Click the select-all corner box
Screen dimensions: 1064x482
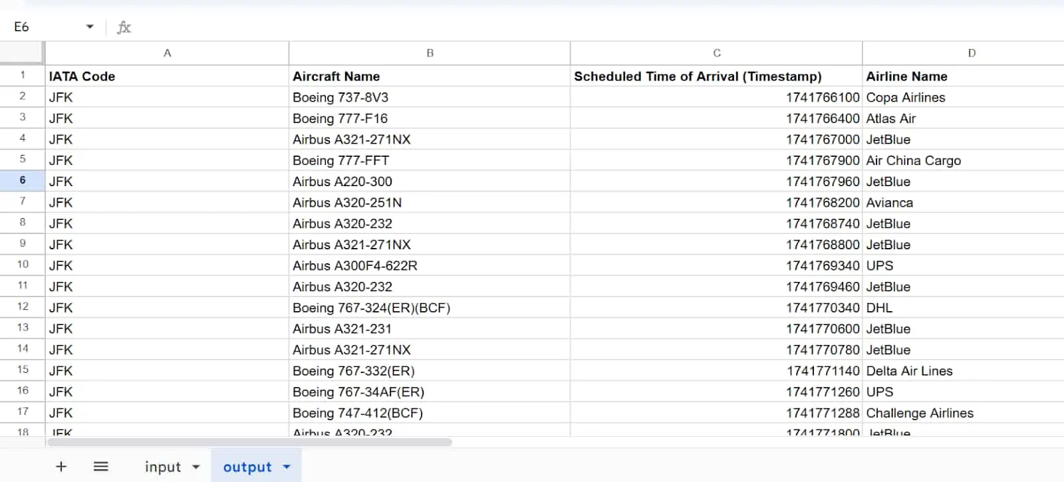[23, 53]
